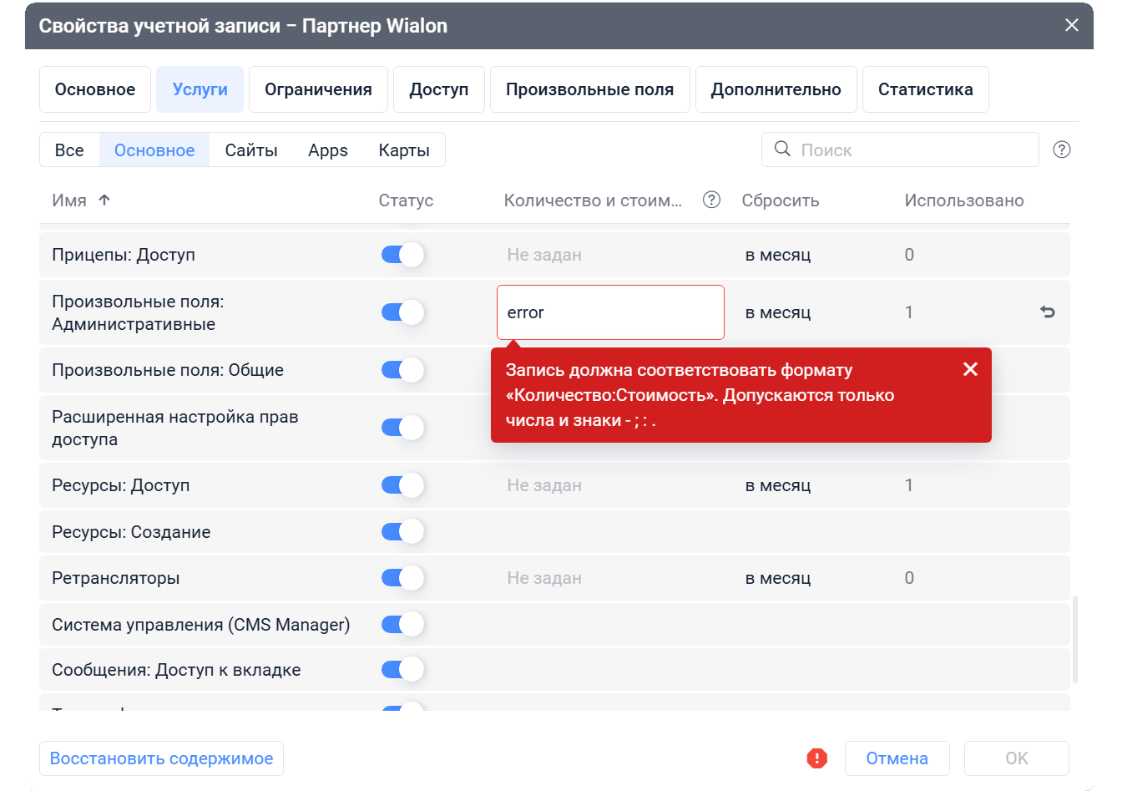Toggle Произвольные поля: Общие switch

[x=402, y=370]
